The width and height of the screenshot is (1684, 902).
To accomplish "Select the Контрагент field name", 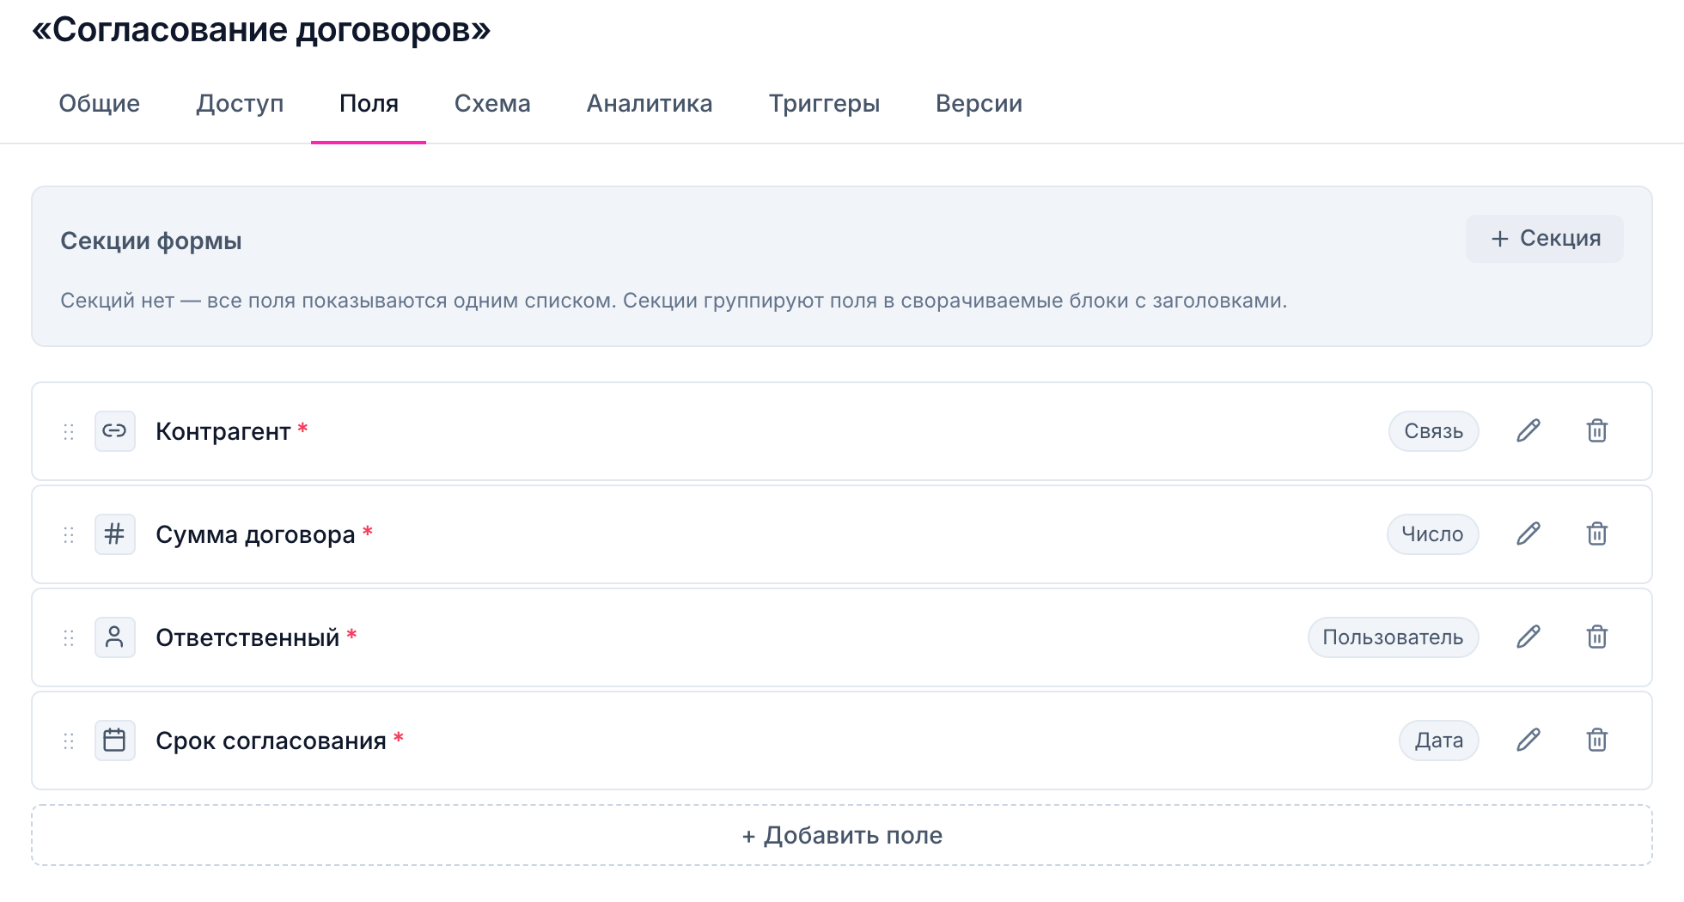I will tap(223, 431).
